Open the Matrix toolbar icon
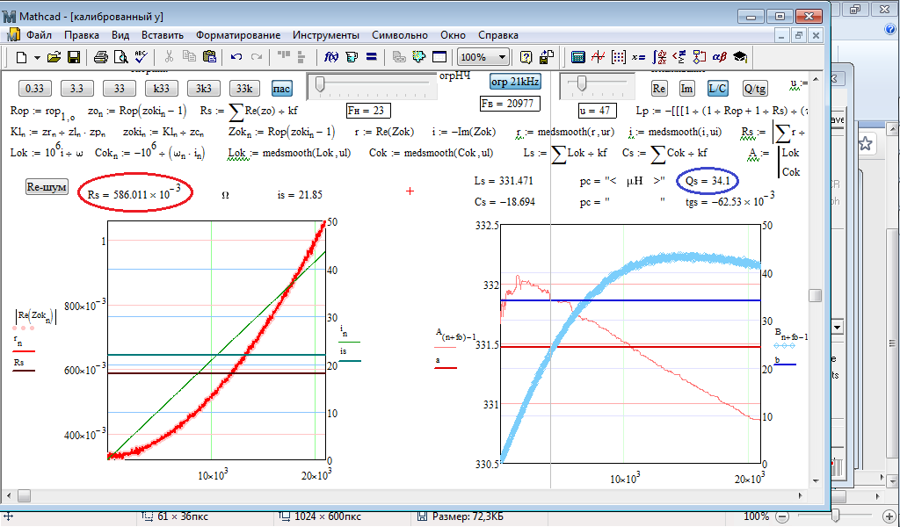Screen dimensions: 900x527 [618, 57]
